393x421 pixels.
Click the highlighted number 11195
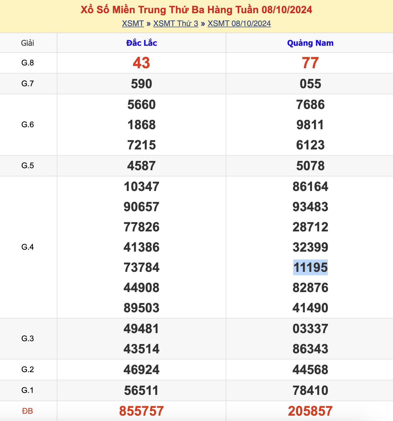coord(310,267)
